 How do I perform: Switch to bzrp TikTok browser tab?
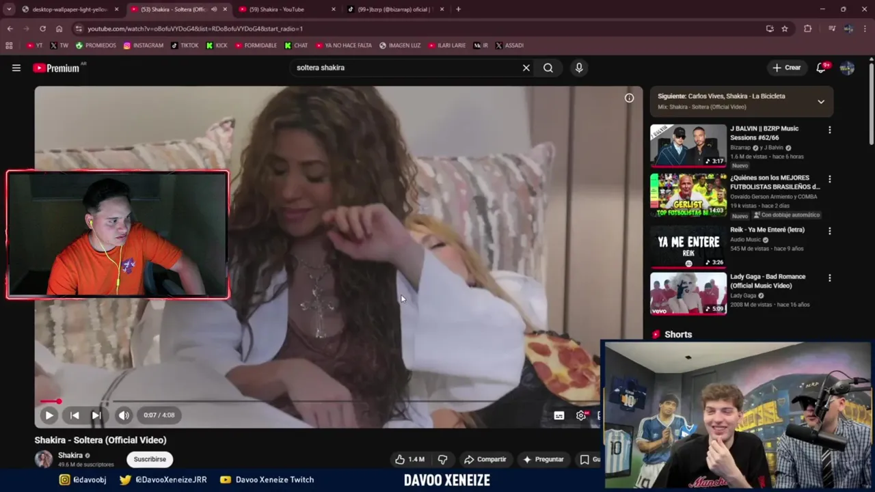(396, 10)
